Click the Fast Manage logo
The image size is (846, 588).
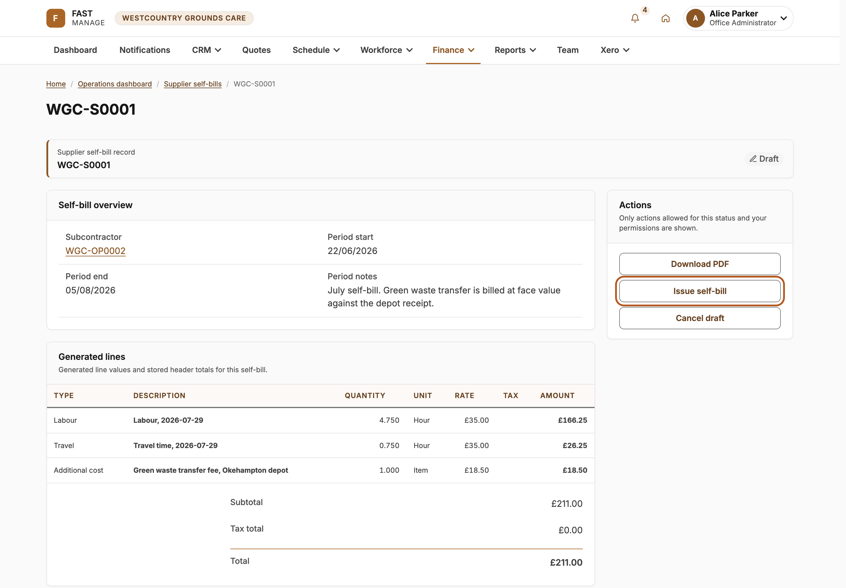75,18
